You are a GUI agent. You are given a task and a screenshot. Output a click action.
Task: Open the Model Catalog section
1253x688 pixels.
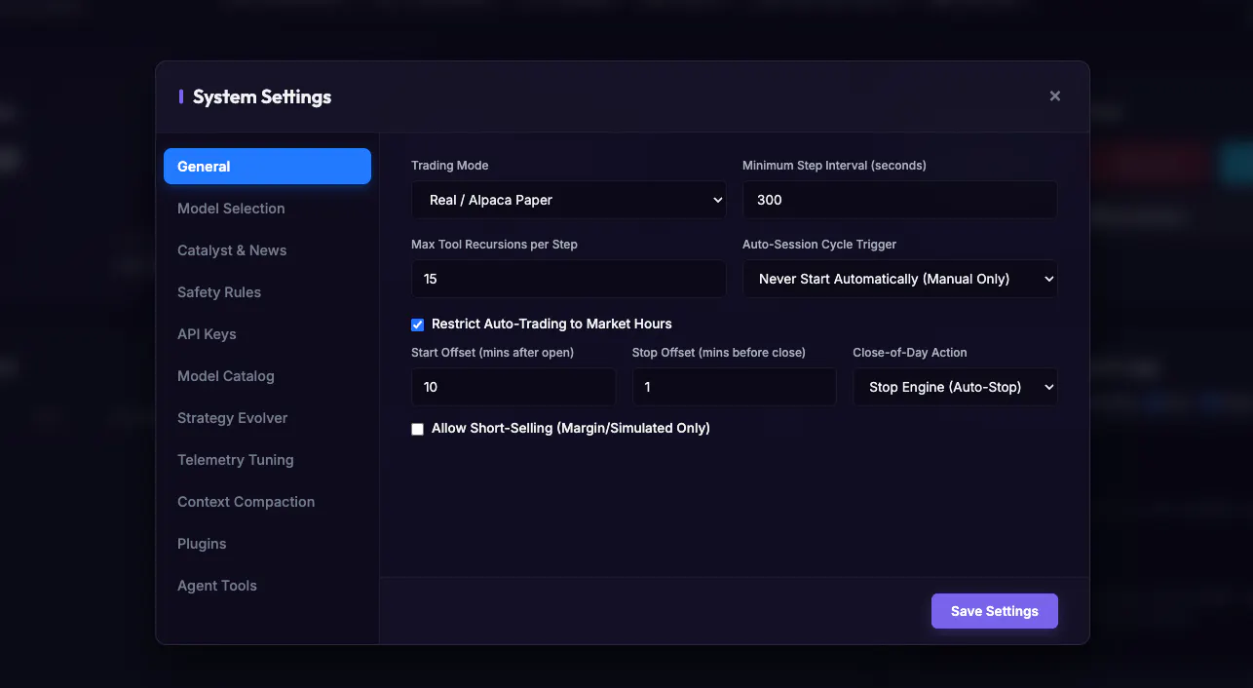(x=267, y=375)
